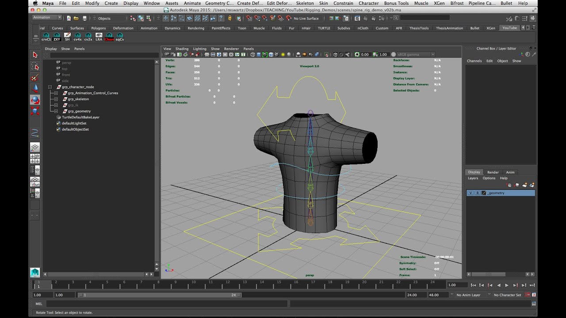
Task: Click the playback range slider bar
Action: pos(160,295)
